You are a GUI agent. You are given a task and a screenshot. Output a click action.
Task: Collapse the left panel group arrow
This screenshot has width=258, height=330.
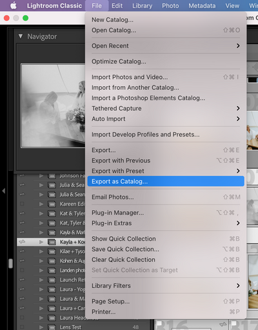[3, 191]
